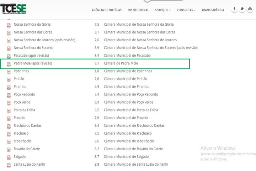Go to the Institucional menu item

(138, 10)
